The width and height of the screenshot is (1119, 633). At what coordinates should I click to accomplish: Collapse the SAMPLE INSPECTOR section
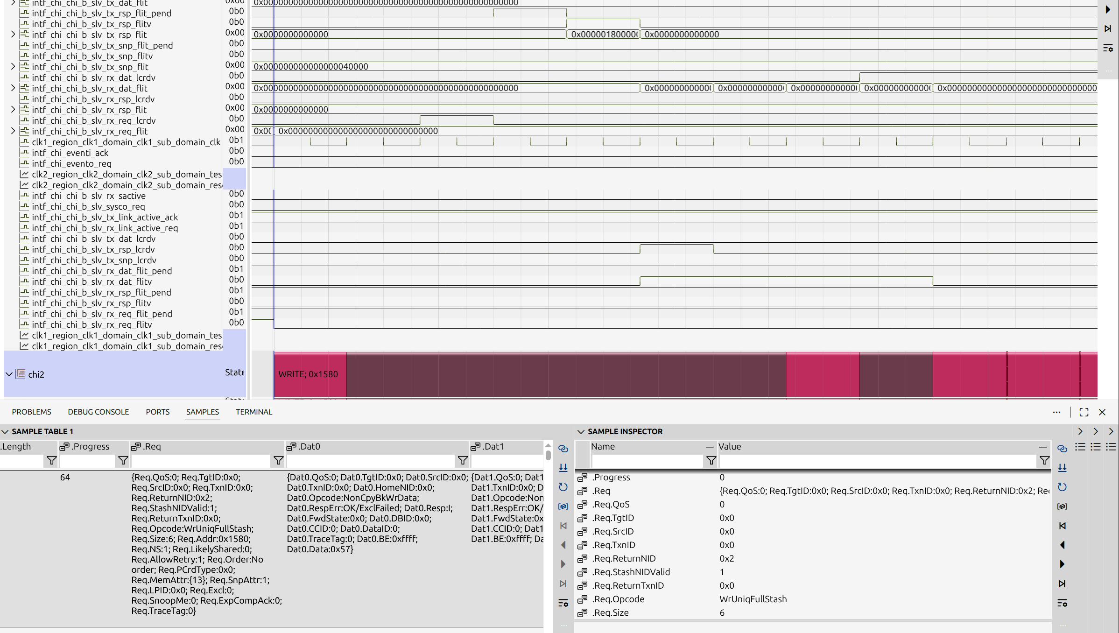pos(581,431)
